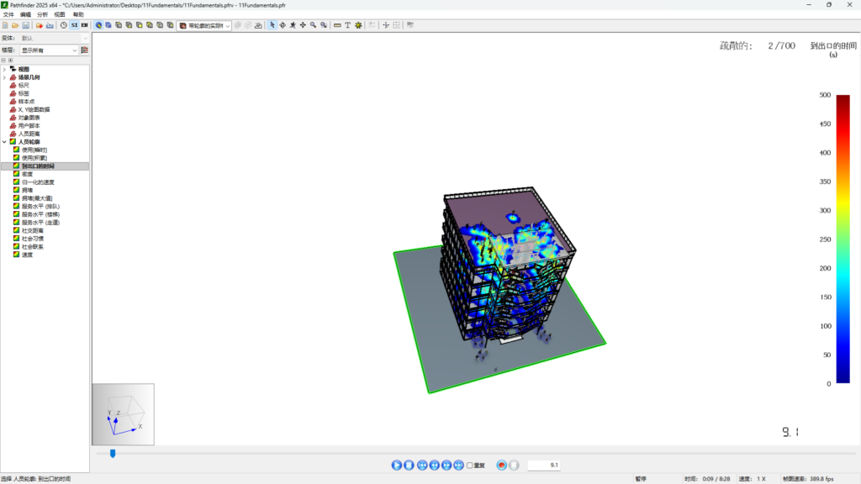Select the arrow pointer tool
This screenshot has width=861, height=484.
click(x=272, y=25)
